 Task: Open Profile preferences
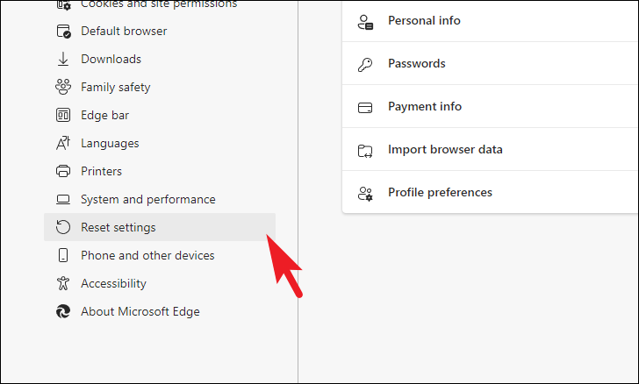[440, 192]
